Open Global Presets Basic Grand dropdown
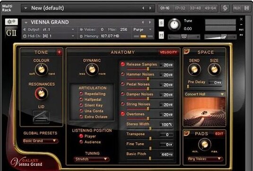The image size is (253, 171). pyautogui.click(x=41, y=141)
